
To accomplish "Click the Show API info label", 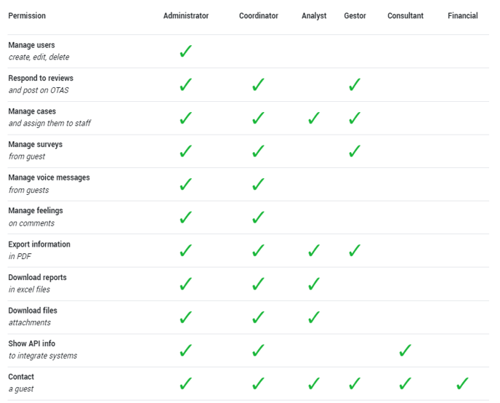I will [x=31, y=343].
